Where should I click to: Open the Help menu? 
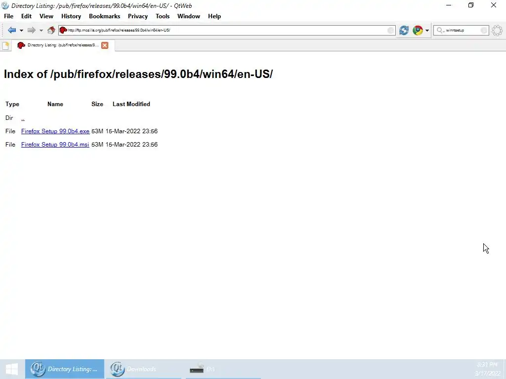tap(214, 16)
